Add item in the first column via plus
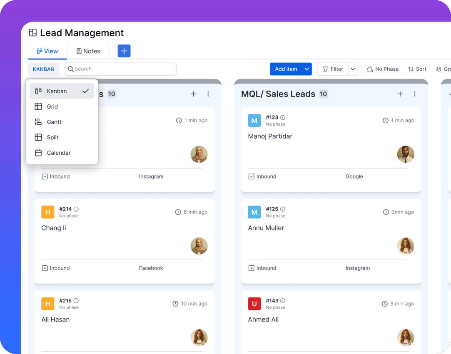Image resolution: width=451 pixels, height=354 pixels. point(194,94)
